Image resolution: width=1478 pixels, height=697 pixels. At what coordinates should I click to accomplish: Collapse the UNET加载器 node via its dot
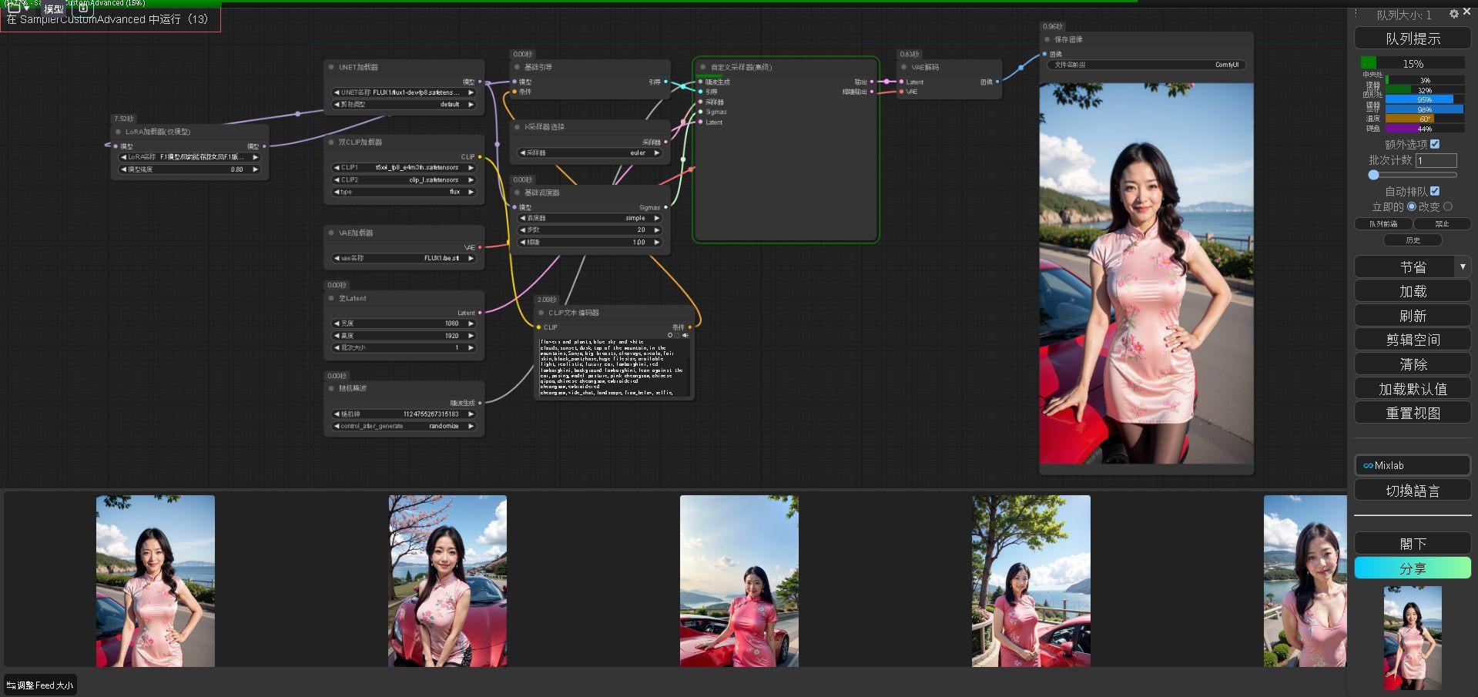[x=331, y=67]
